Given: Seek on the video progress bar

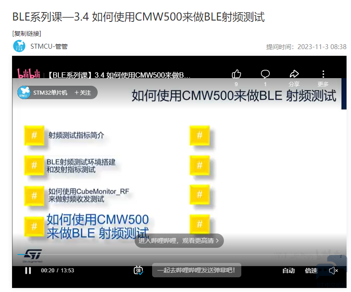Looking at the screenshot, I should click(179, 254).
